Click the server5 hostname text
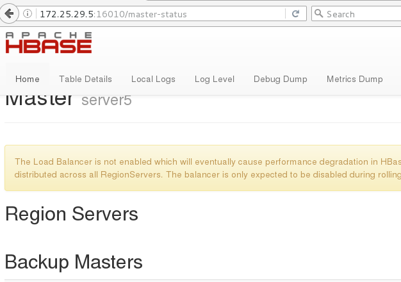 (106, 100)
